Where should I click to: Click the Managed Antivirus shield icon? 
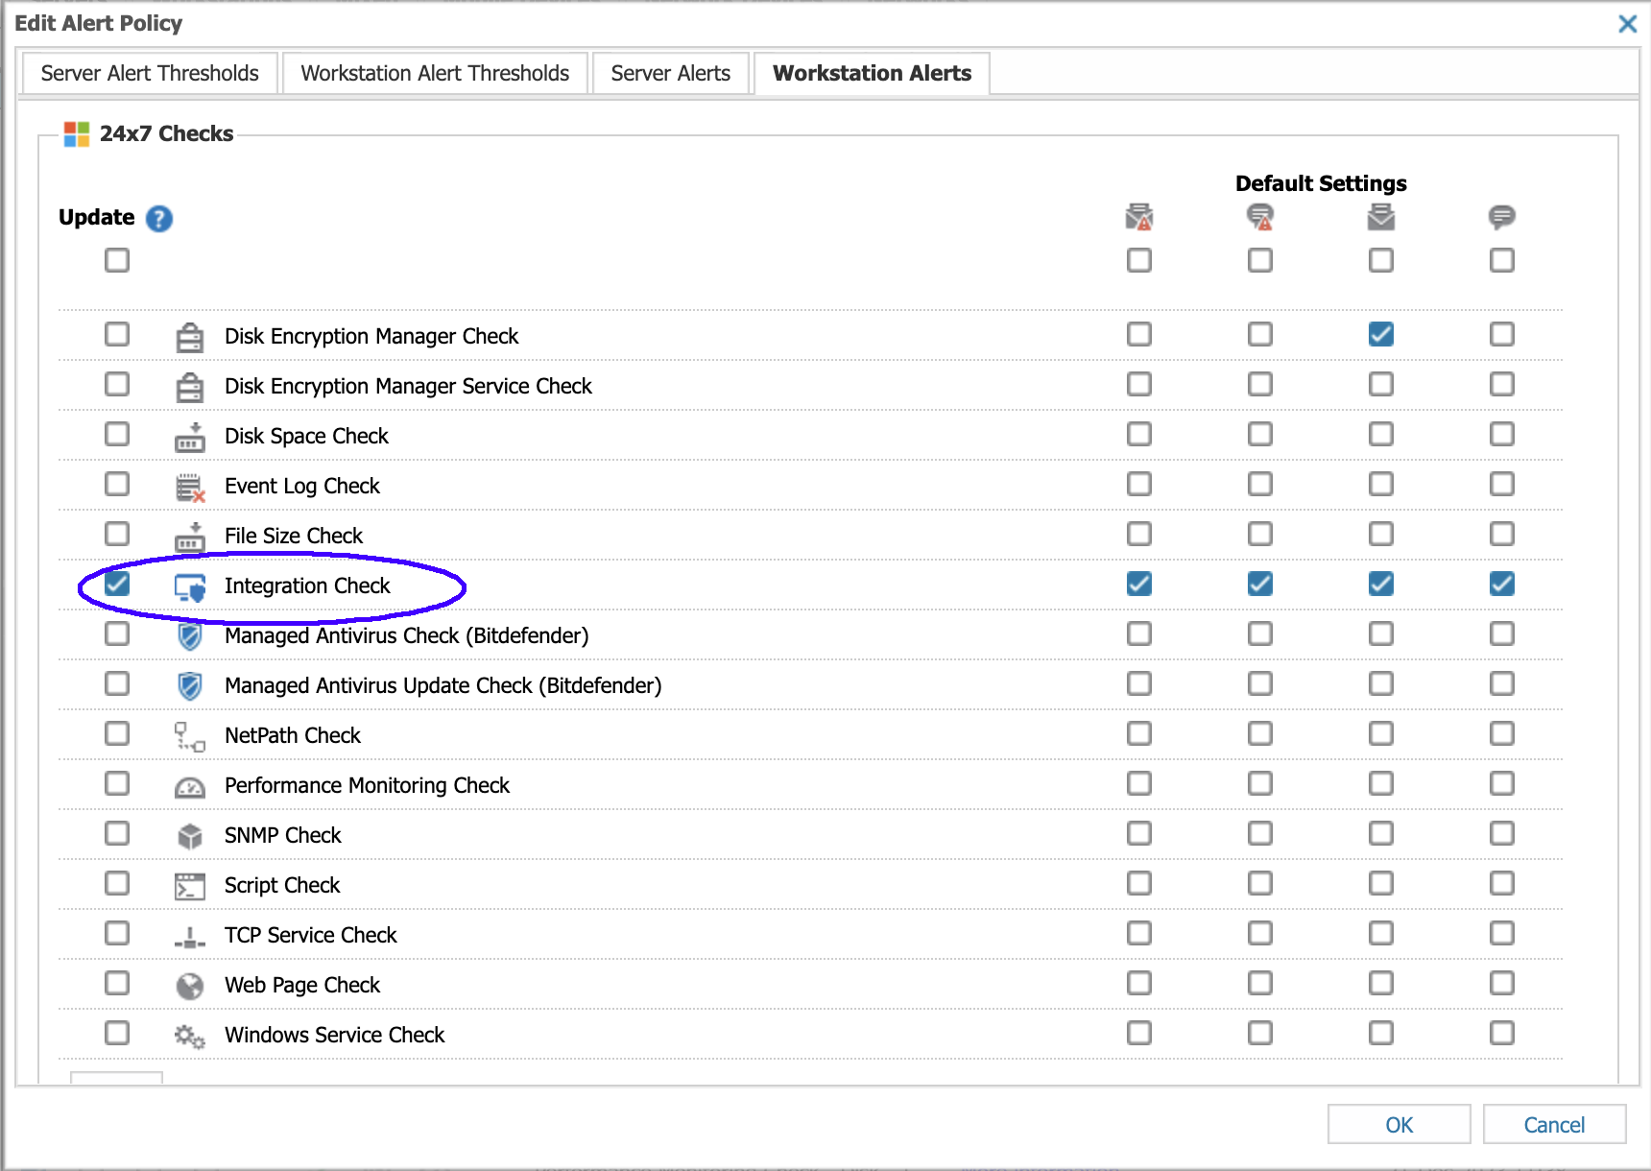(x=189, y=635)
